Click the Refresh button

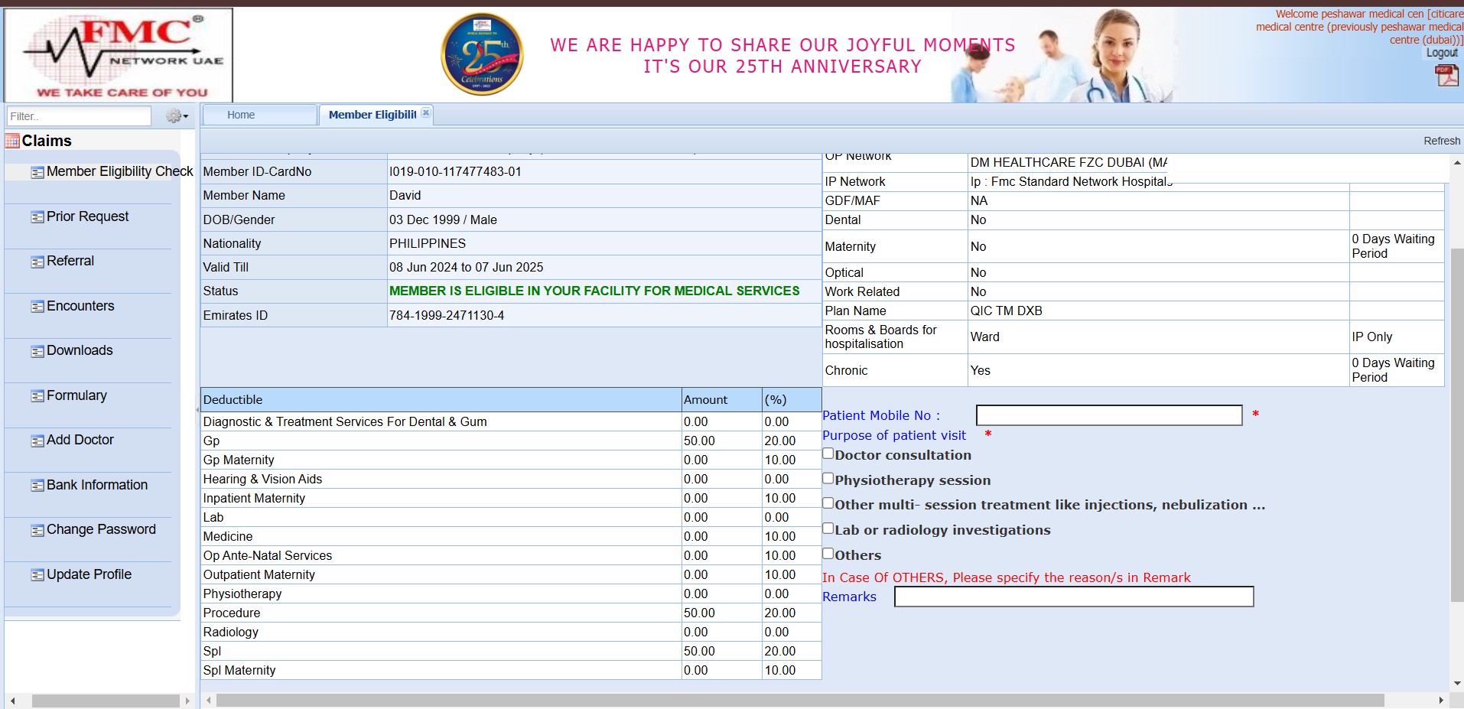[1441, 141]
